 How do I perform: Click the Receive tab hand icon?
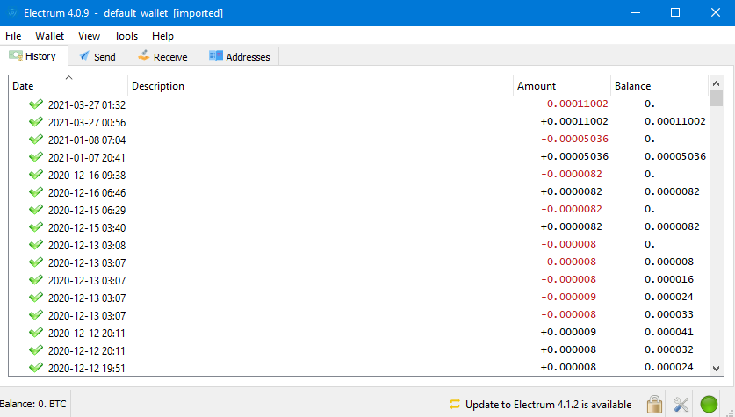click(x=143, y=56)
